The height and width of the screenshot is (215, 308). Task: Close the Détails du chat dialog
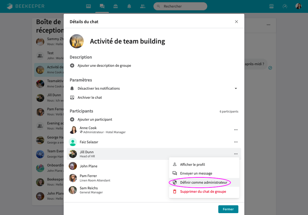(x=236, y=22)
